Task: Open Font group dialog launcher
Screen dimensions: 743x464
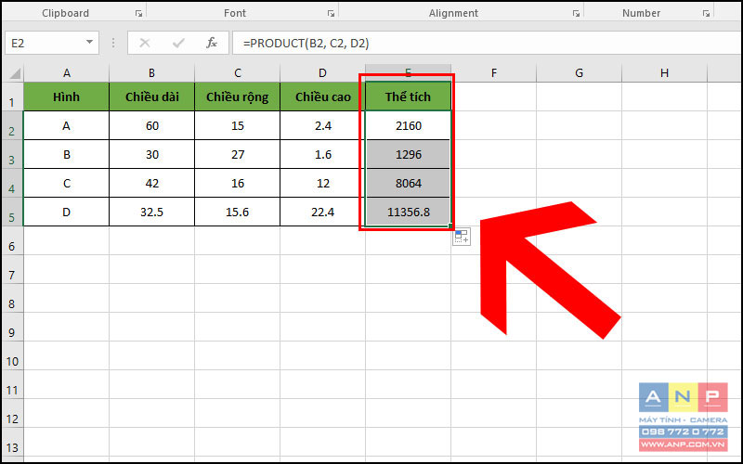Action: click(x=331, y=14)
